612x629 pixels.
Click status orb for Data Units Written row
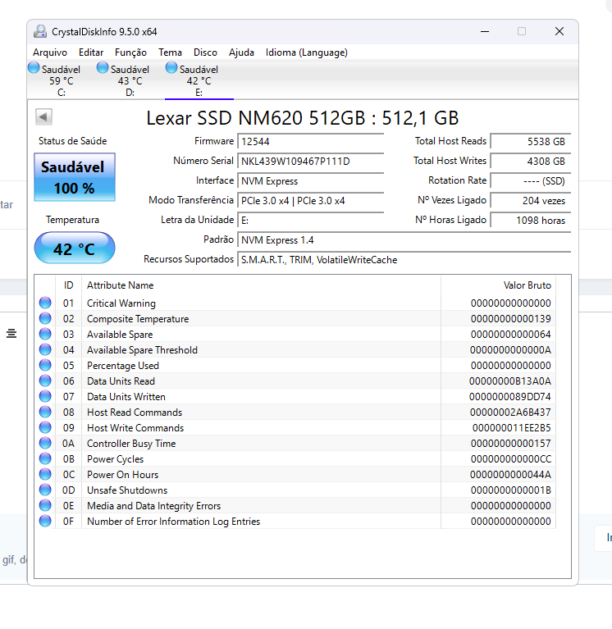tap(45, 396)
